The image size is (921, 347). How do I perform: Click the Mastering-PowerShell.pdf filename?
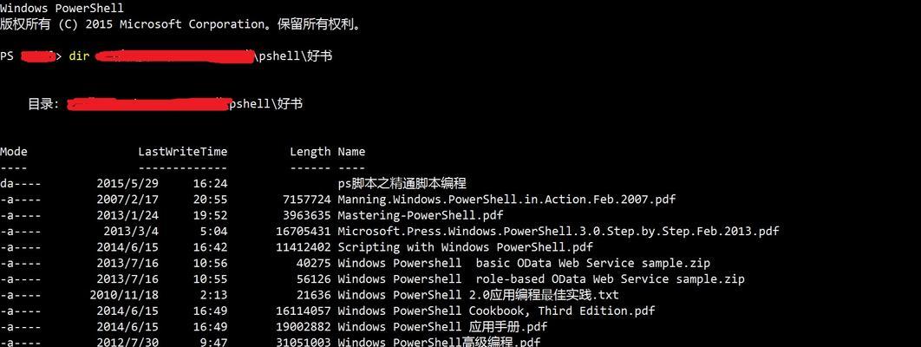[x=421, y=215]
